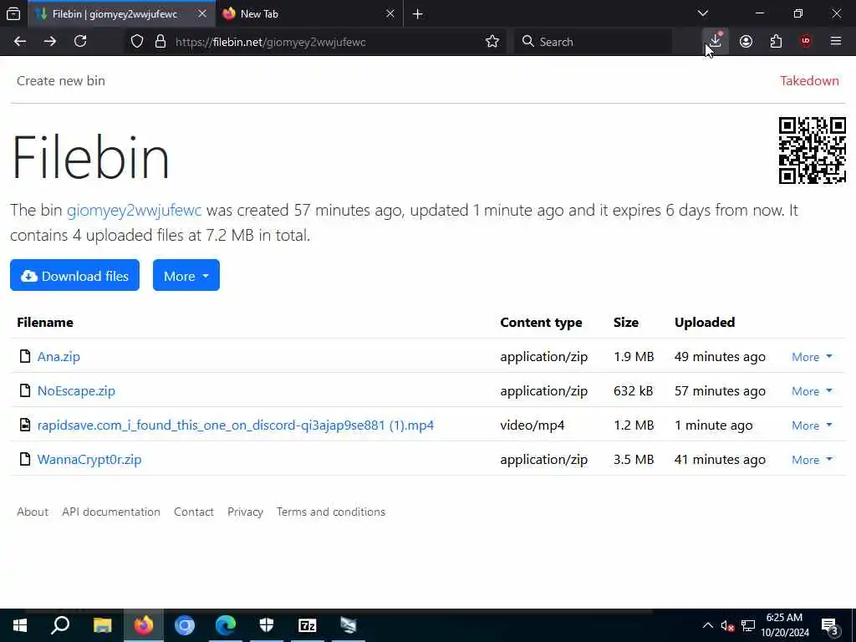Viewport: 856px width, 642px height.
Task: Open the taskbar clock and date
Action: pos(785,625)
